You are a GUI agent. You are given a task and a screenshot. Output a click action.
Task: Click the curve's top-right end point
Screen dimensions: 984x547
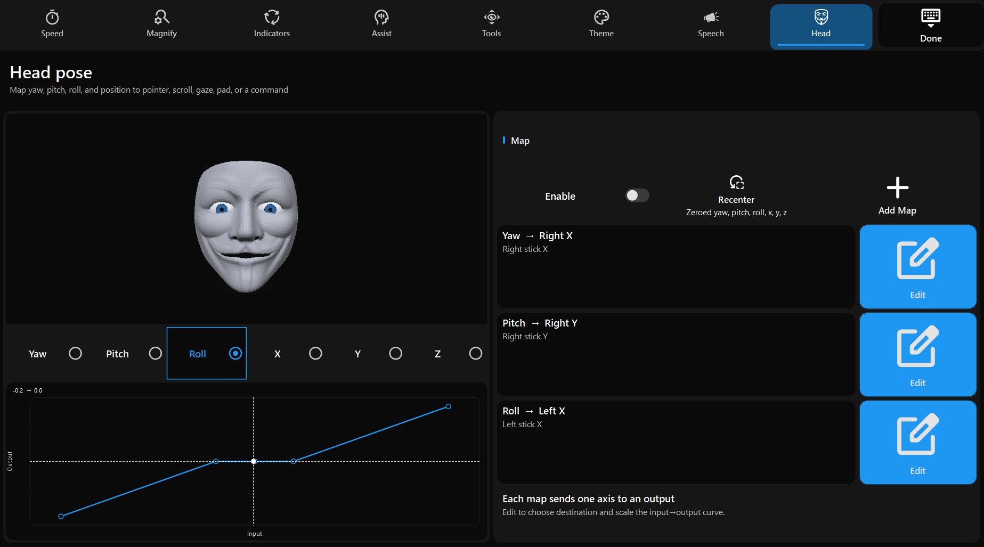click(x=449, y=406)
